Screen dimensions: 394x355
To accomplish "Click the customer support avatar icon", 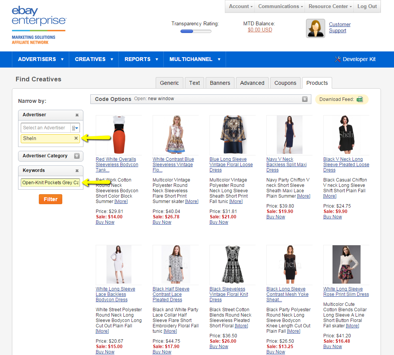I will (x=315, y=28).
